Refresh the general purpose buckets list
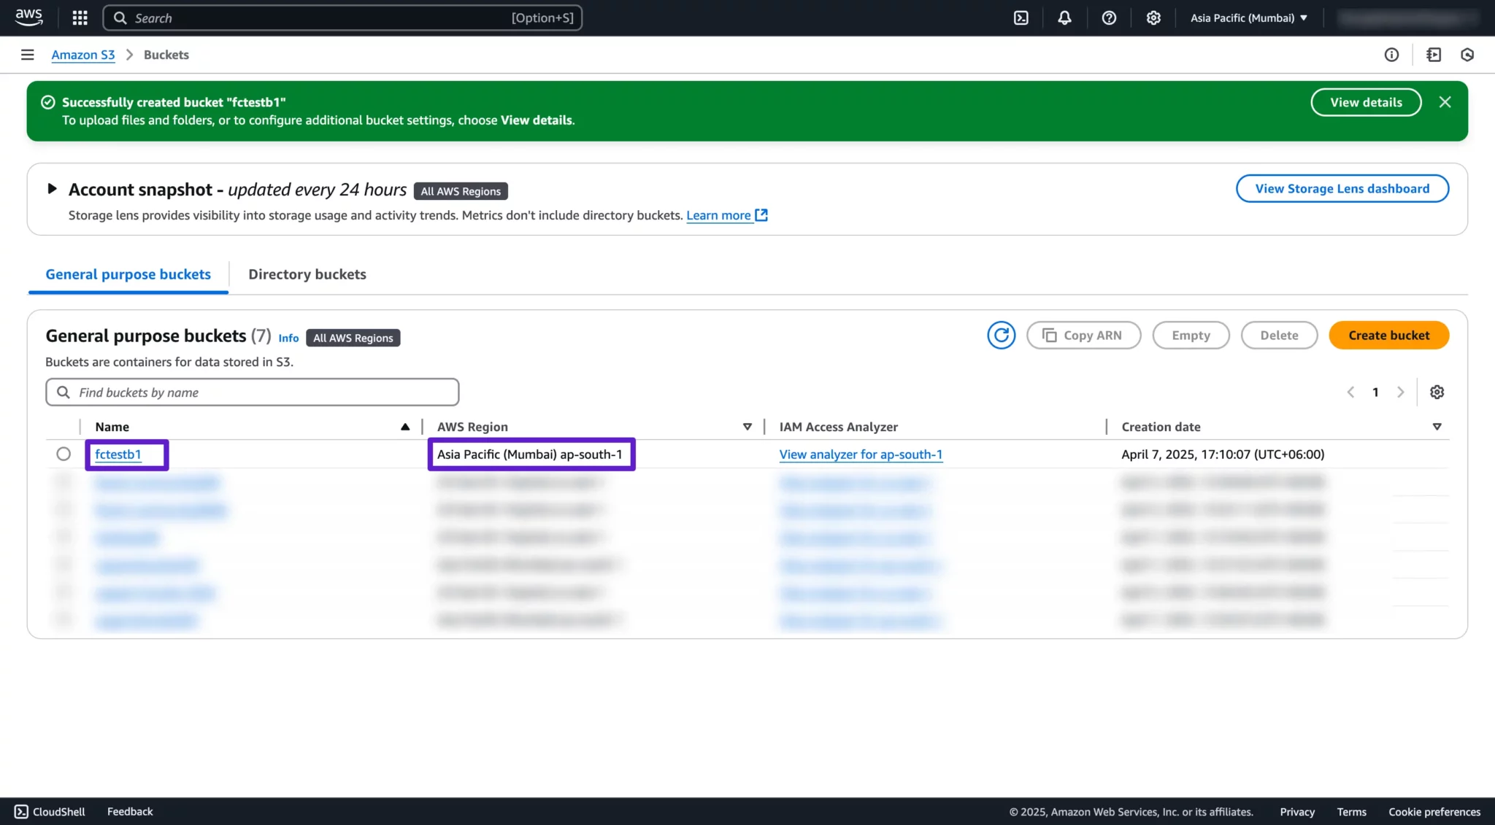This screenshot has height=825, width=1495. click(x=1001, y=336)
